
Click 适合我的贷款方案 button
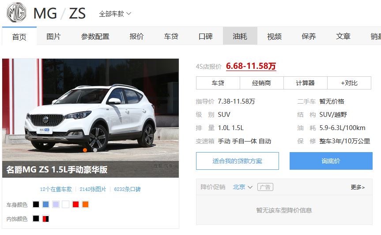[238, 161]
